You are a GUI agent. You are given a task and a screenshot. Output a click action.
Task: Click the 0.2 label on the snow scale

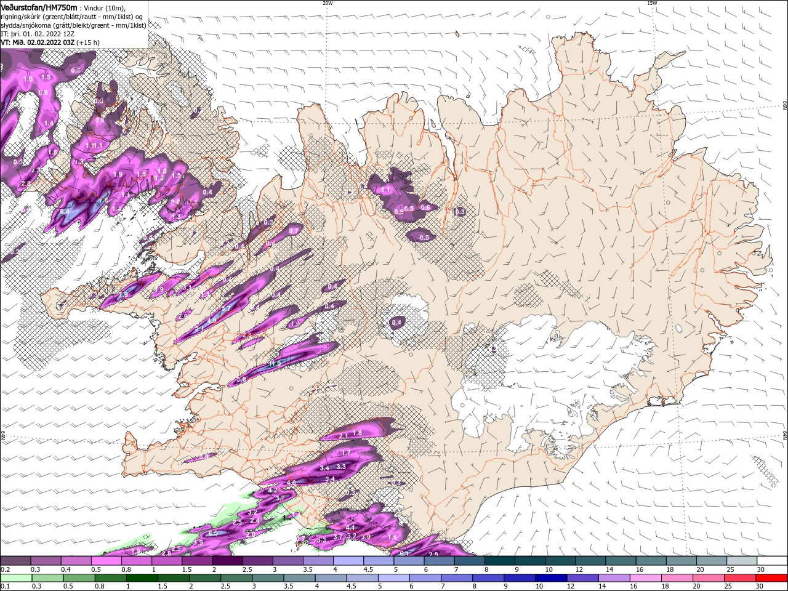pos(5,569)
